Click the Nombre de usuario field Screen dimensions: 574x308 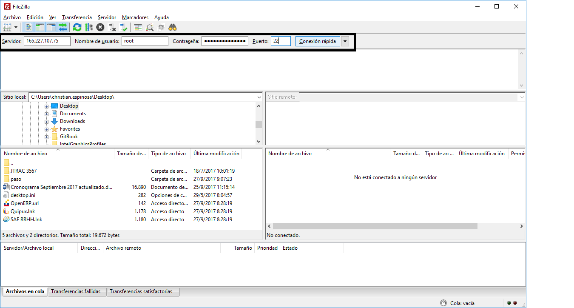coord(145,41)
